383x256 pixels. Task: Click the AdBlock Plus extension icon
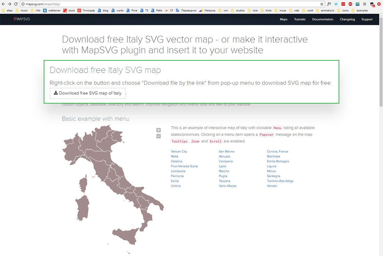pos(350,4)
